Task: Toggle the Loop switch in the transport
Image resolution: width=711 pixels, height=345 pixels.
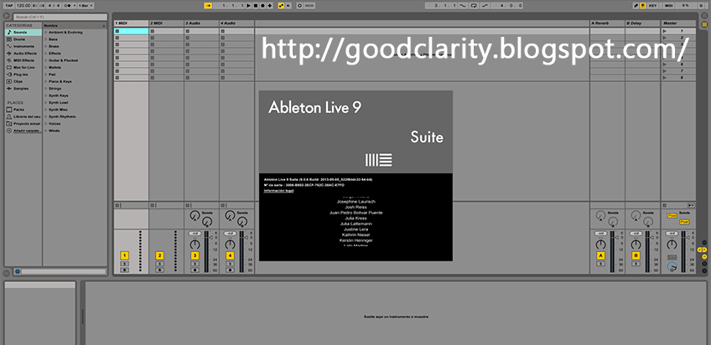Action: [x=475, y=5]
